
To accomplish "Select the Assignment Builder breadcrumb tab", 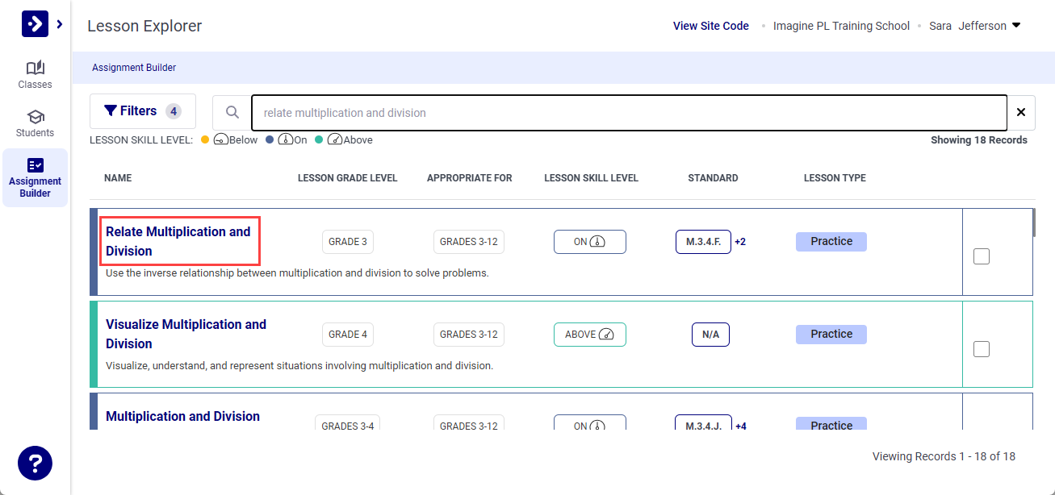I will 134,67.
